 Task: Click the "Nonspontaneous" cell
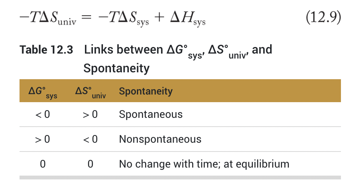pos(160,139)
